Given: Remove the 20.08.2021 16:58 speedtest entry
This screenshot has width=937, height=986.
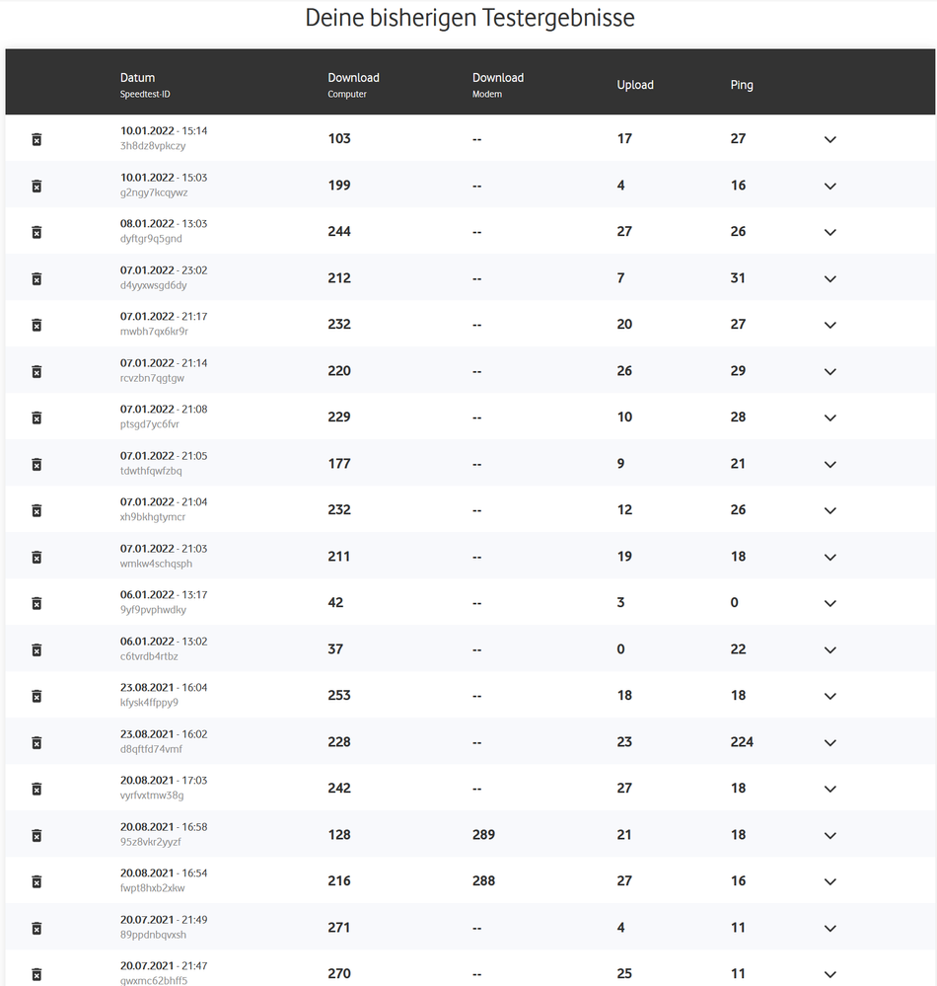Looking at the screenshot, I should point(36,836).
